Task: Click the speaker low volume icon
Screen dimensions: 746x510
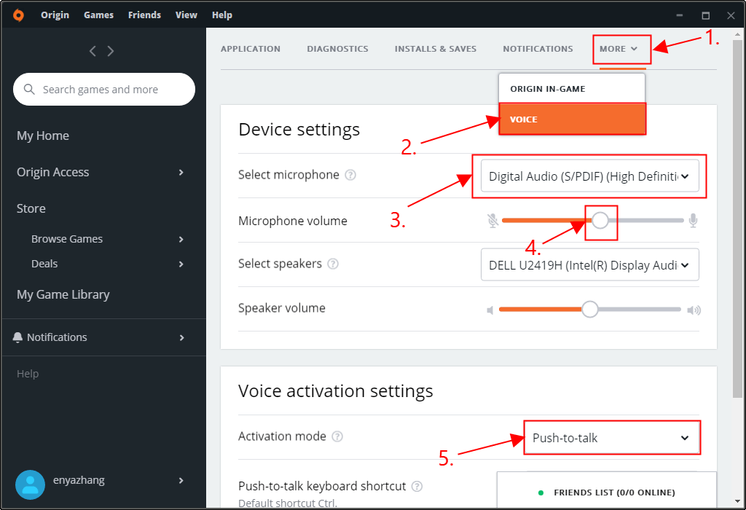Action: 490,310
